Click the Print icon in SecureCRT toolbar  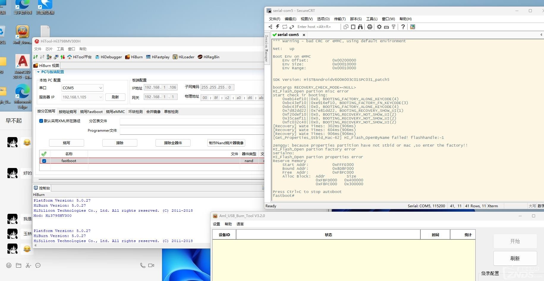click(370, 27)
